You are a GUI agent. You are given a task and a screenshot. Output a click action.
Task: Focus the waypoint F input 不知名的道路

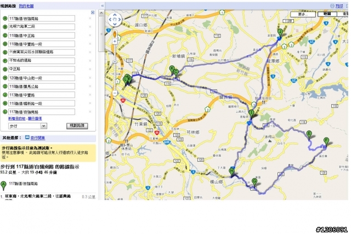[42, 61]
